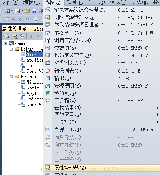Collapse the Release configuration folder
160x175 pixels.
(x=11, y=77)
